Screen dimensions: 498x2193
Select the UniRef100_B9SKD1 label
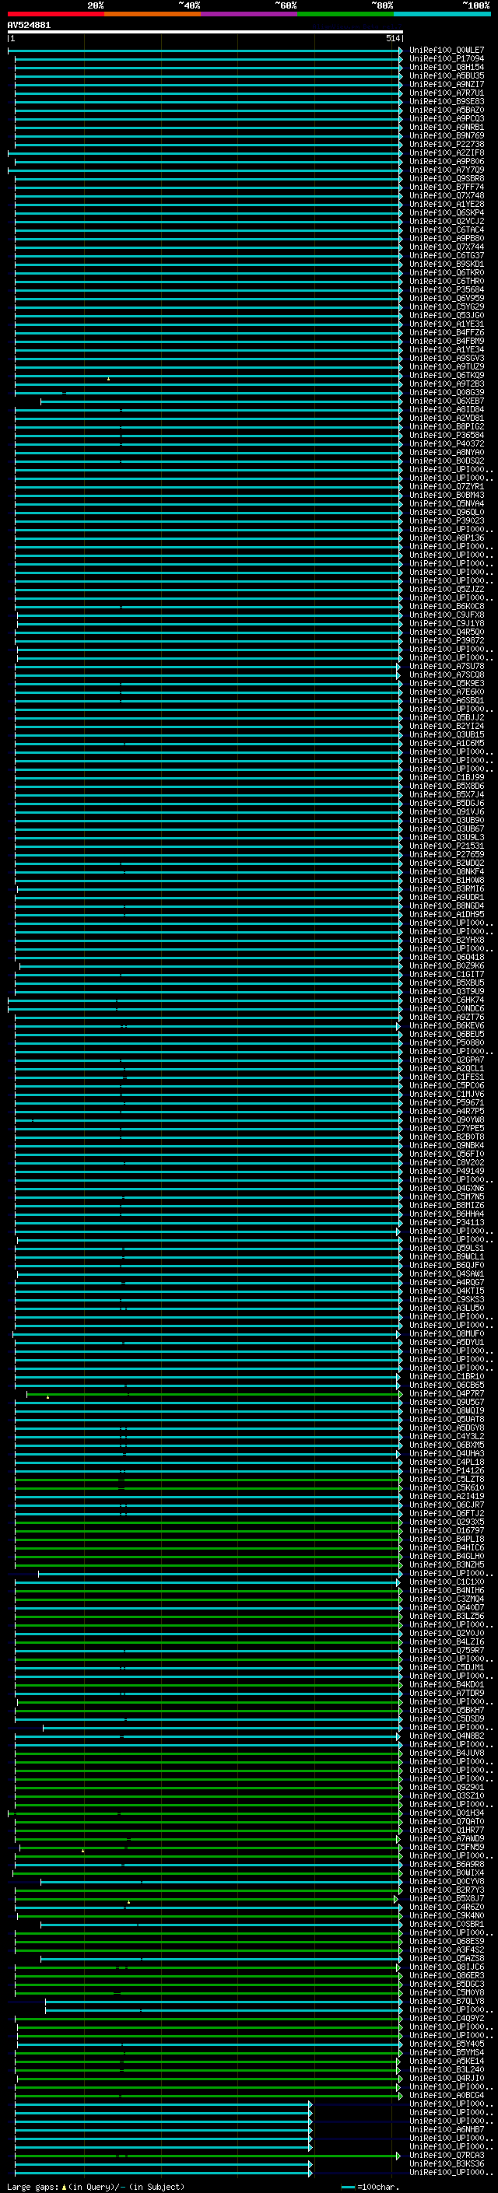pyautogui.click(x=446, y=264)
